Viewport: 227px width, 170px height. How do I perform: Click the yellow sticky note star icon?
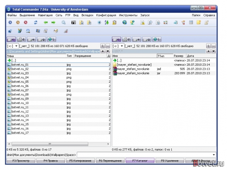pos(199,22)
